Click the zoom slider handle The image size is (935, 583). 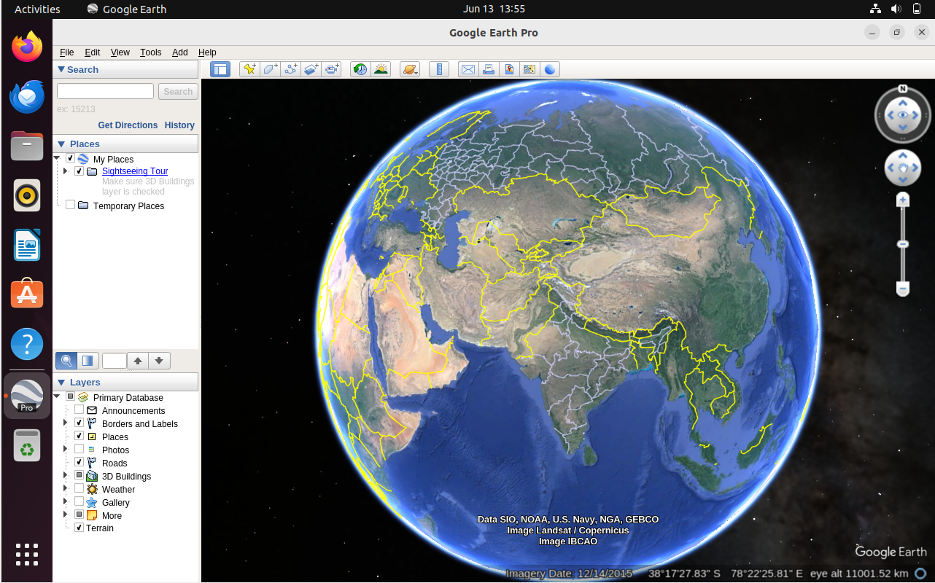pyautogui.click(x=903, y=244)
